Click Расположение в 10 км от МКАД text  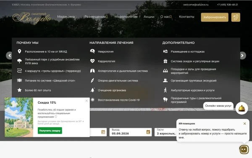click(46, 51)
